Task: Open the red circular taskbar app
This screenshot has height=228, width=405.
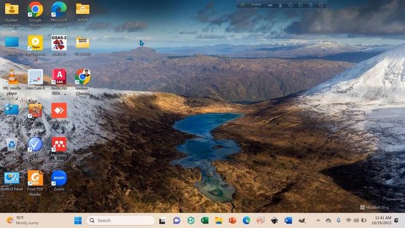Action: point(260,220)
